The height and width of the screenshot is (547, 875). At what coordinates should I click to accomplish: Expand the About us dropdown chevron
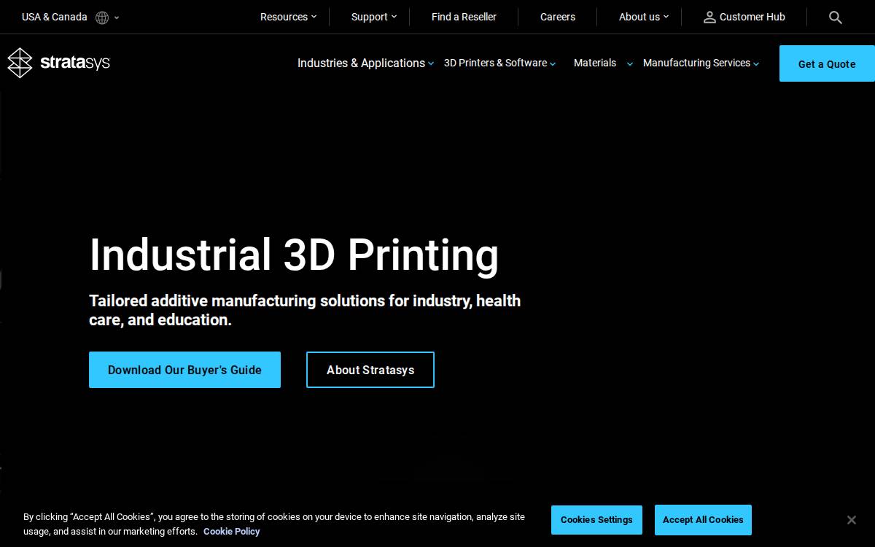point(666,16)
